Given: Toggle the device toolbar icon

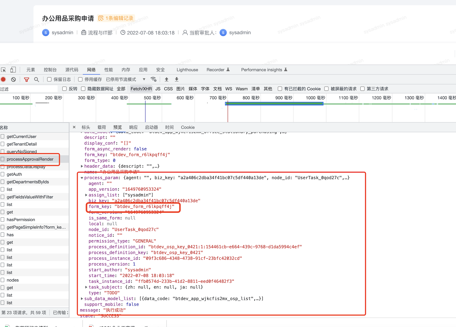Looking at the screenshot, I should 13,70.
